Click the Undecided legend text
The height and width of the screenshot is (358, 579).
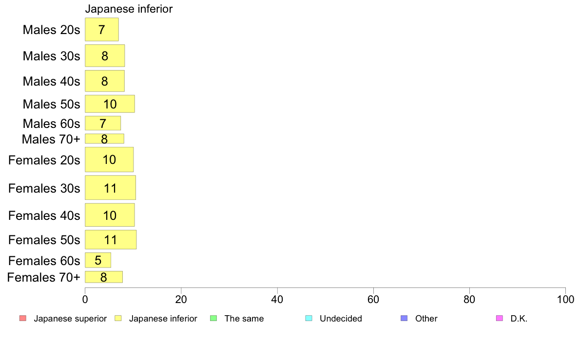tap(341, 319)
